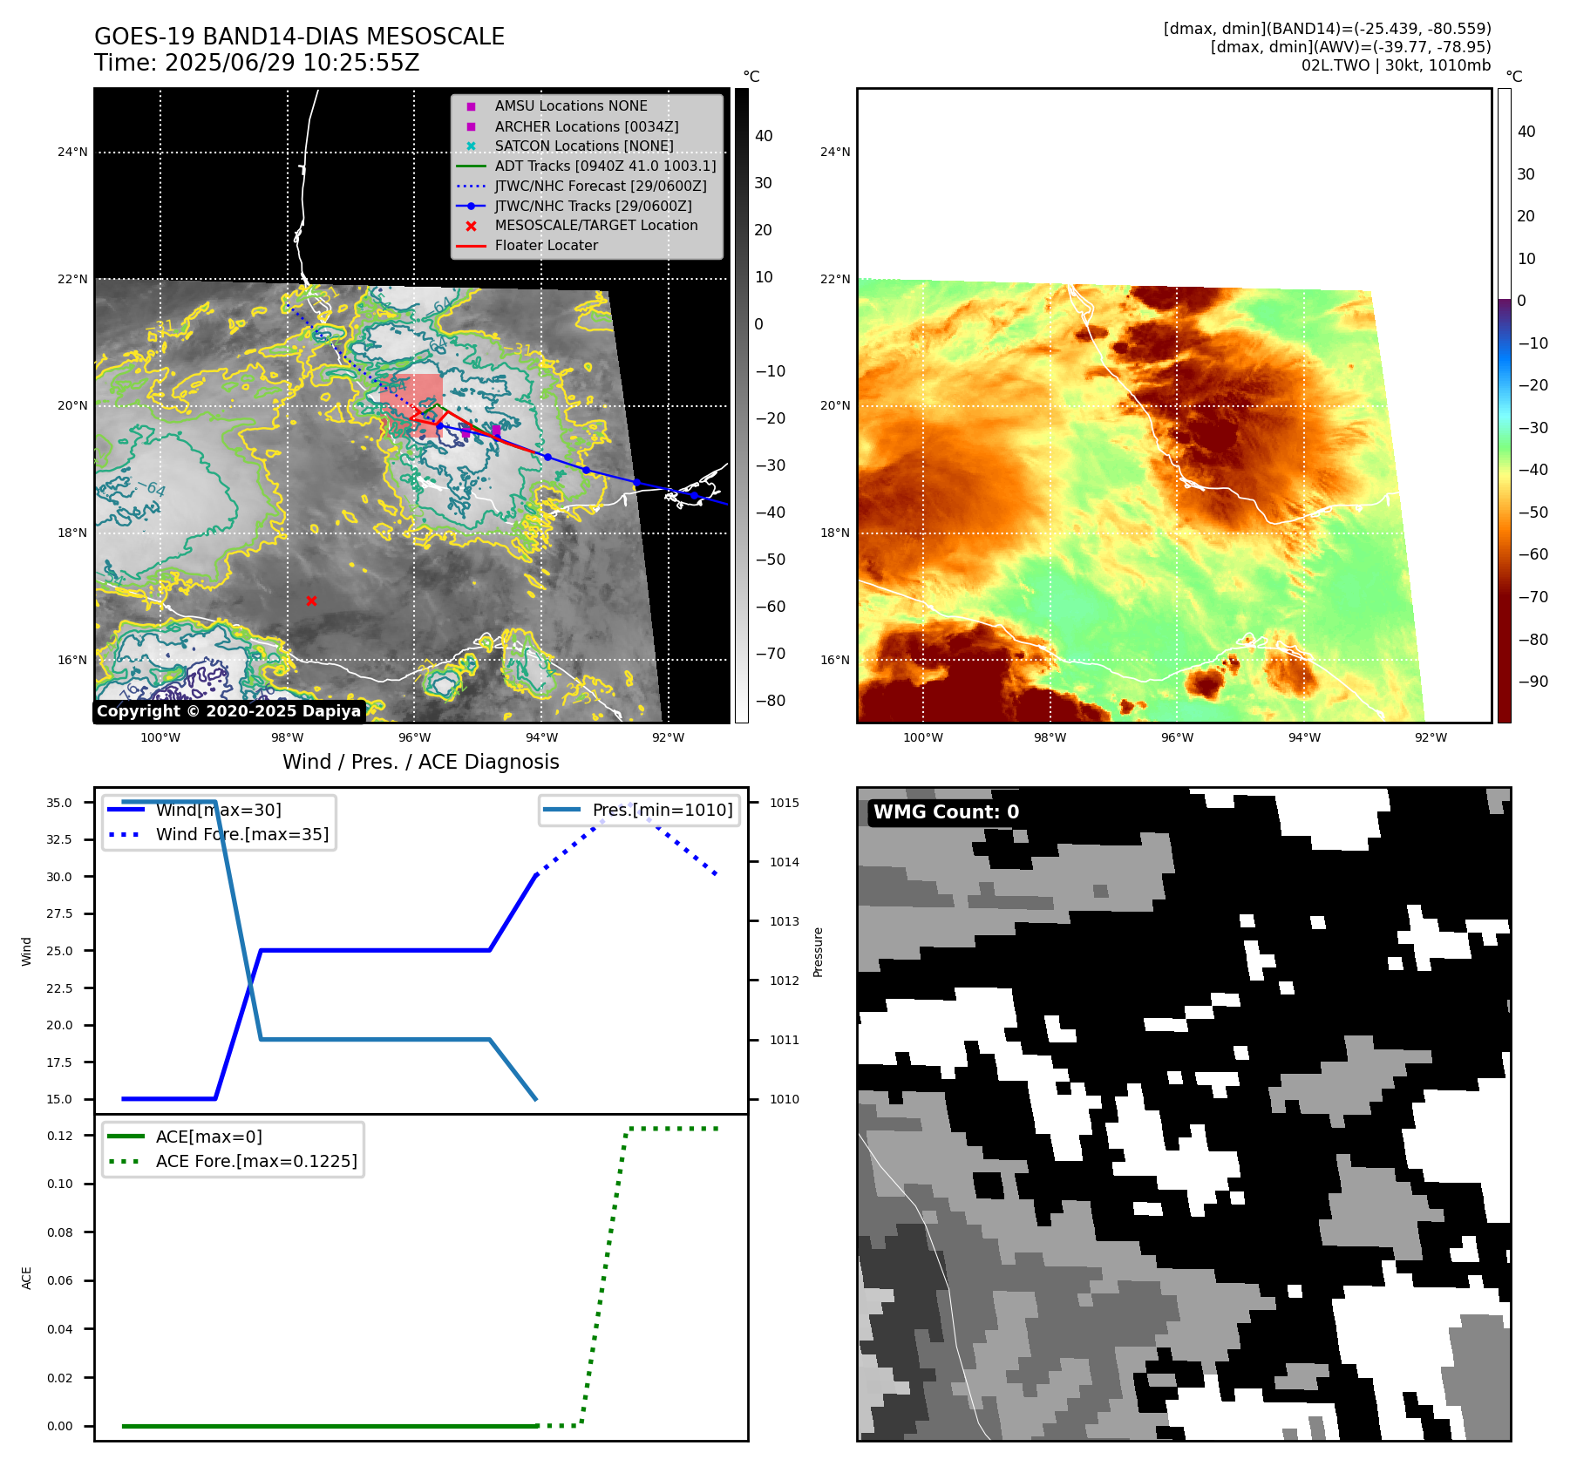This screenshot has height=1473, width=1570.
Task: Click the '0.12' tick on the ACE axis
Action: (59, 1136)
